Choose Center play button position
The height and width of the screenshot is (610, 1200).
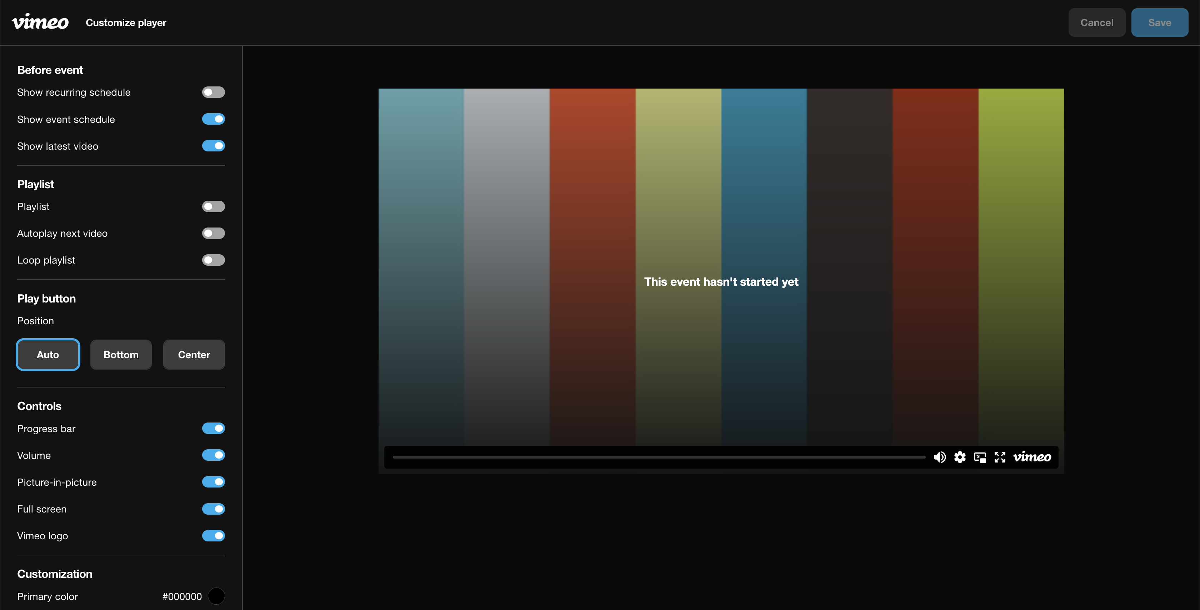[x=194, y=355]
